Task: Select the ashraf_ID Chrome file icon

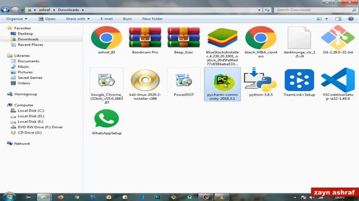Action: [x=107, y=38]
